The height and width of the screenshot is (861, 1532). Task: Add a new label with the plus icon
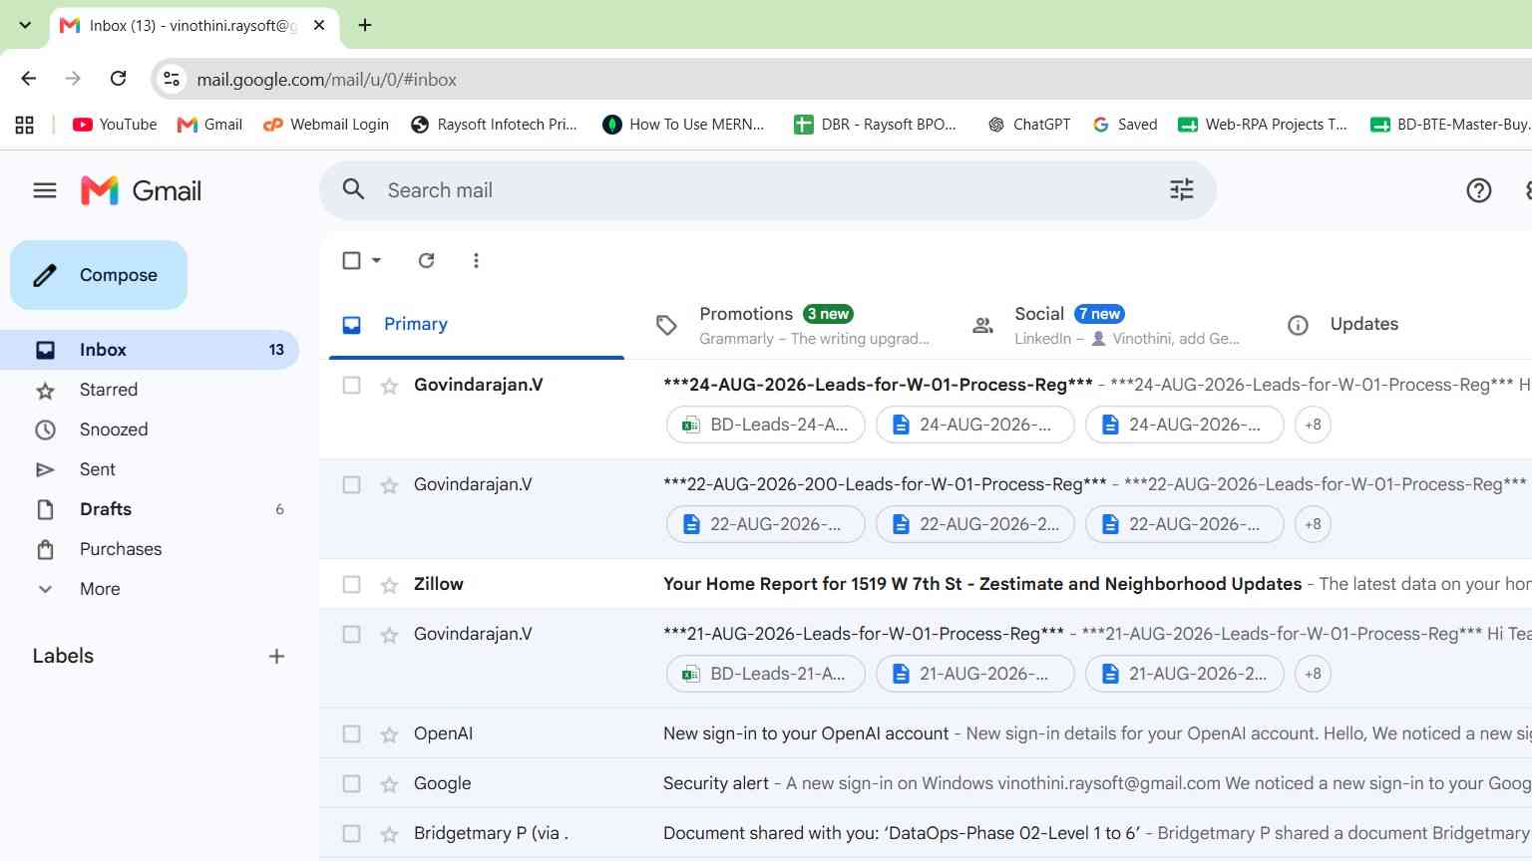point(276,656)
